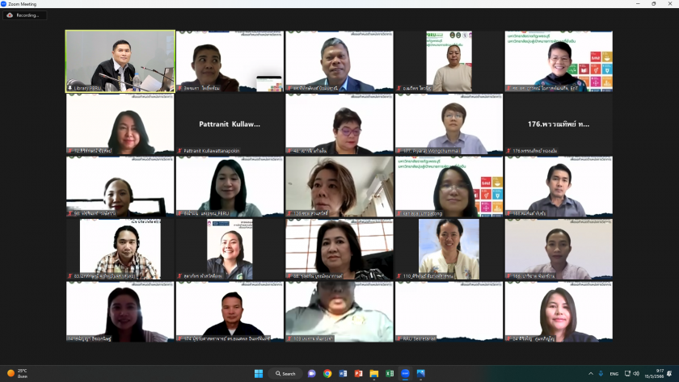Screen dimensions: 679x382
Task: Launch PowerPoint from the taskbar
Action: pyautogui.click(x=359, y=373)
